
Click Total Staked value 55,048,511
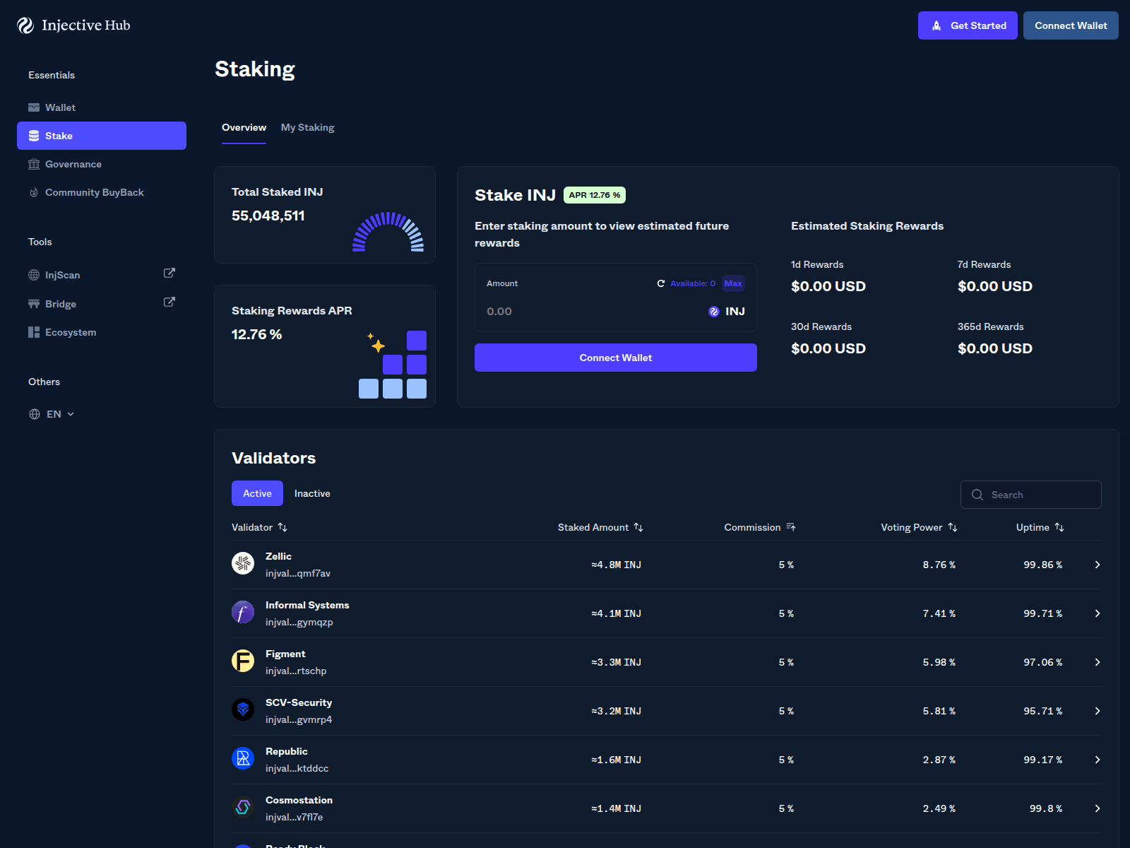pos(268,216)
